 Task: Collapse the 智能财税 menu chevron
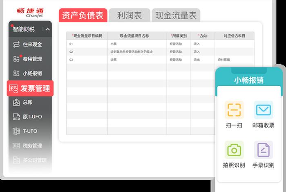(48, 29)
